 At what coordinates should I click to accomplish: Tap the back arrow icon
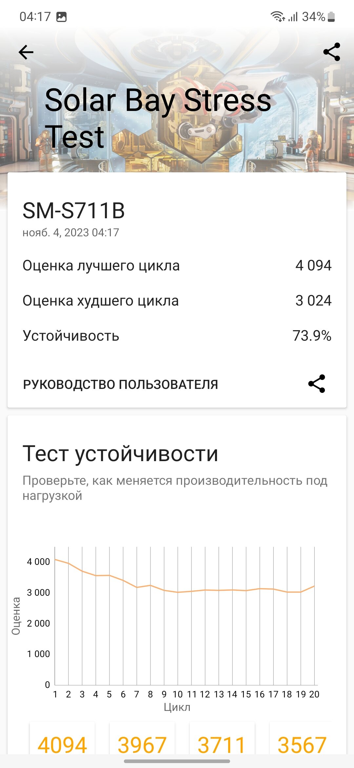pyautogui.click(x=26, y=52)
